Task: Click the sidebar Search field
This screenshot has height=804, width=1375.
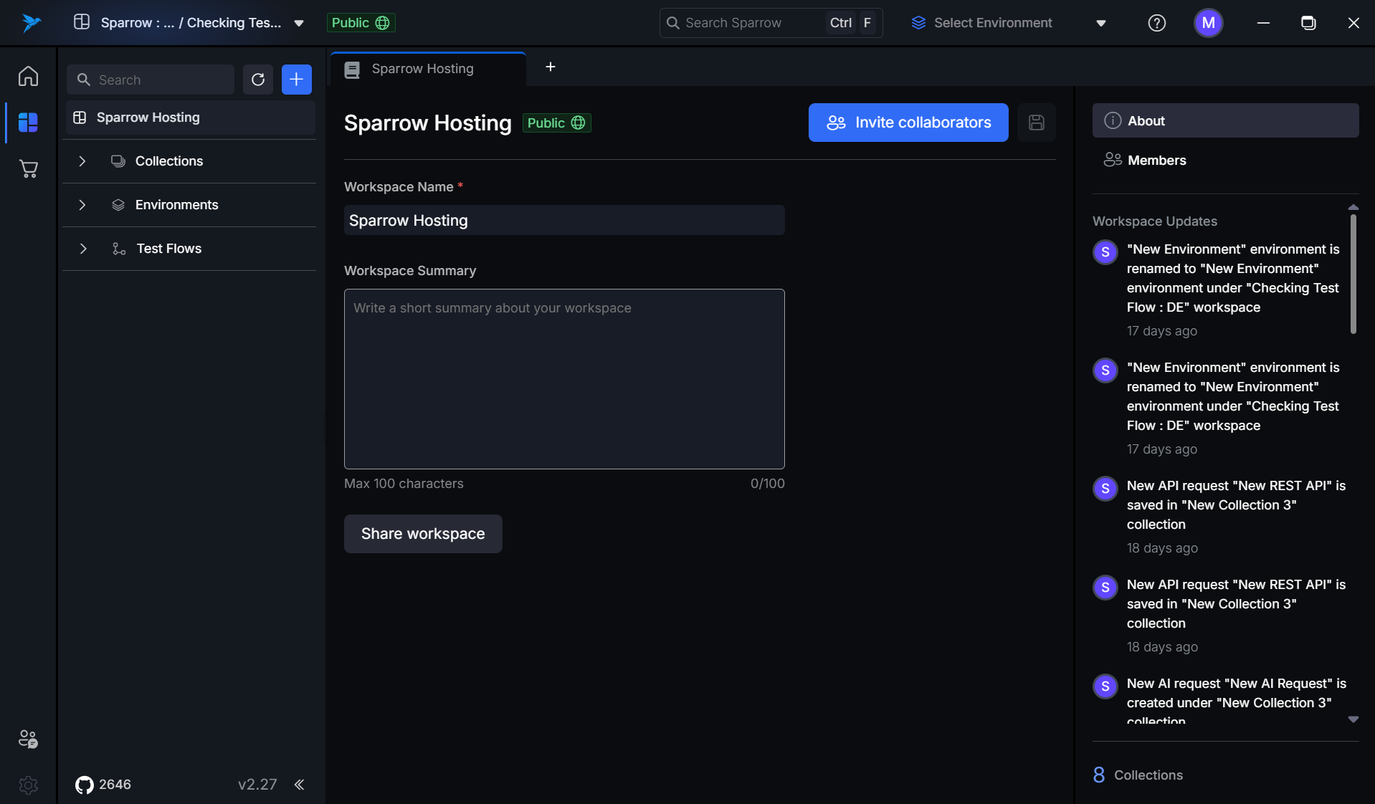Action: tap(151, 80)
